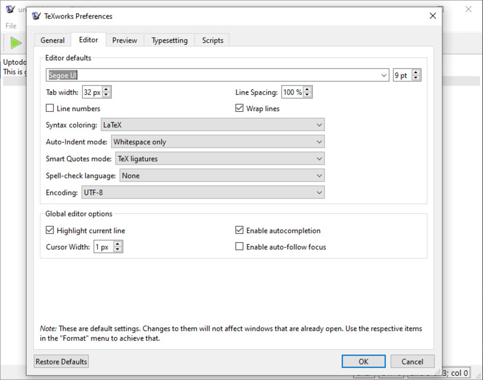
Task: Click the Cancel button
Action: [412, 361]
